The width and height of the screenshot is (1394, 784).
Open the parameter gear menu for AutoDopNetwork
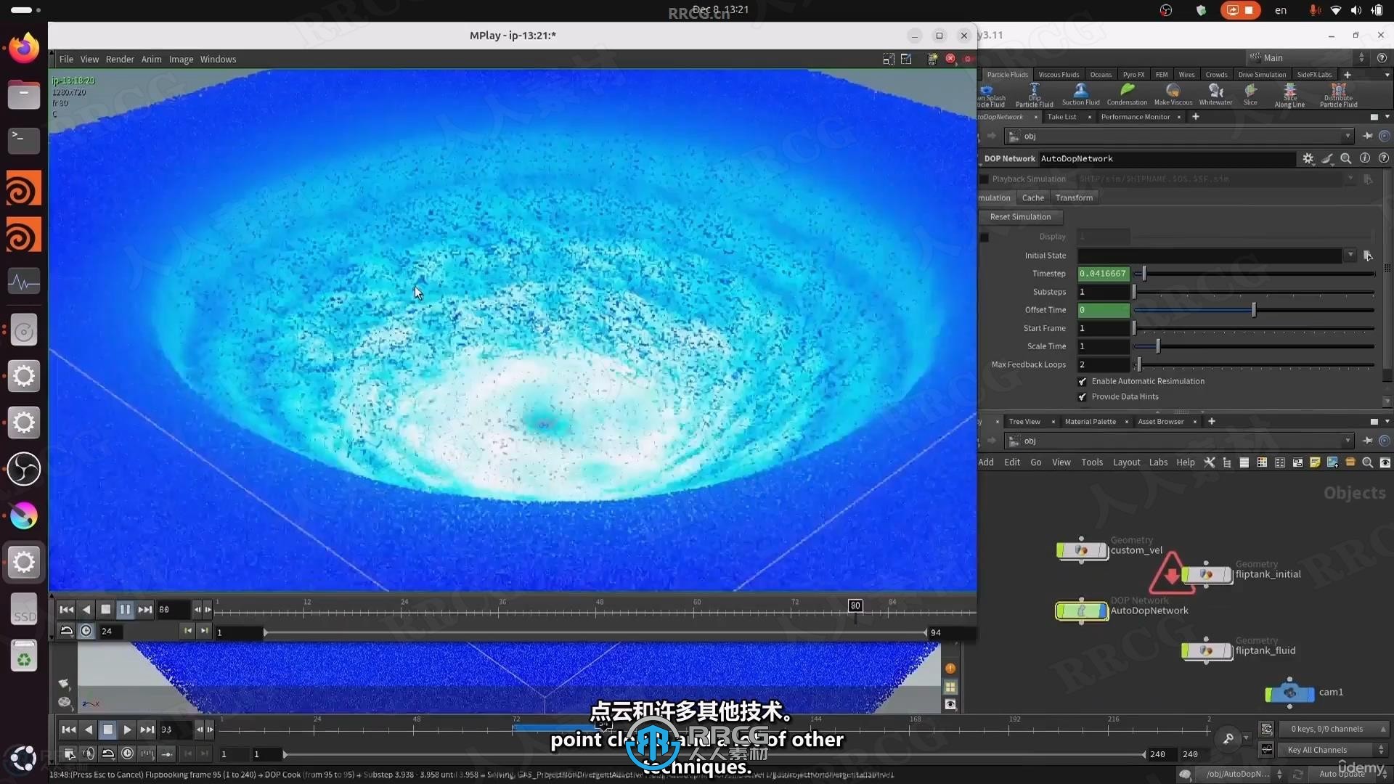[x=1308, y=158]
